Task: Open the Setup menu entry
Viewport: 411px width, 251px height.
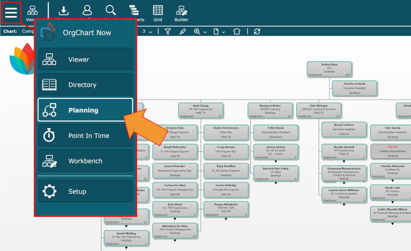Action: click(85, 191)
